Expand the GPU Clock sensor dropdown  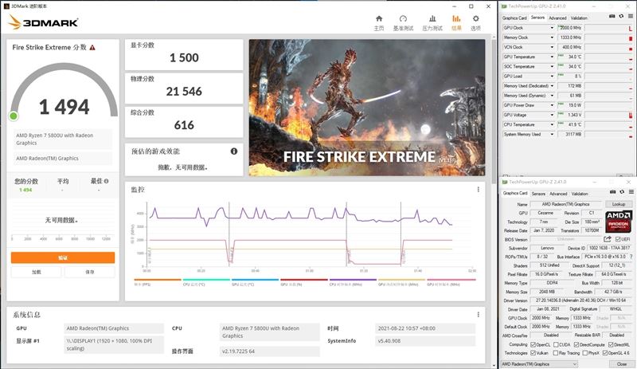(x=553, y=27)
